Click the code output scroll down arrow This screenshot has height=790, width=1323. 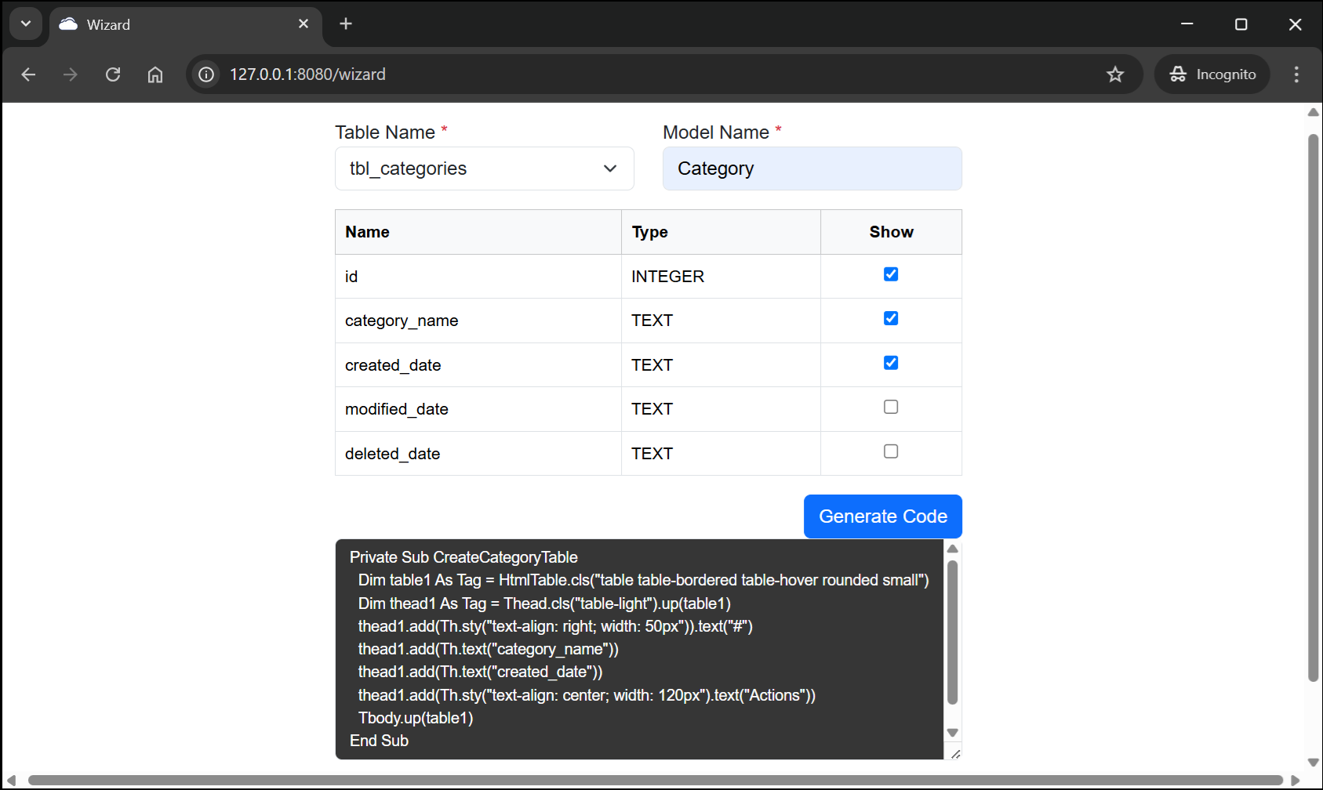tap(953, 733)
